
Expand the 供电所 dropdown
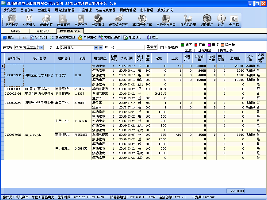(x=41, y=47)
